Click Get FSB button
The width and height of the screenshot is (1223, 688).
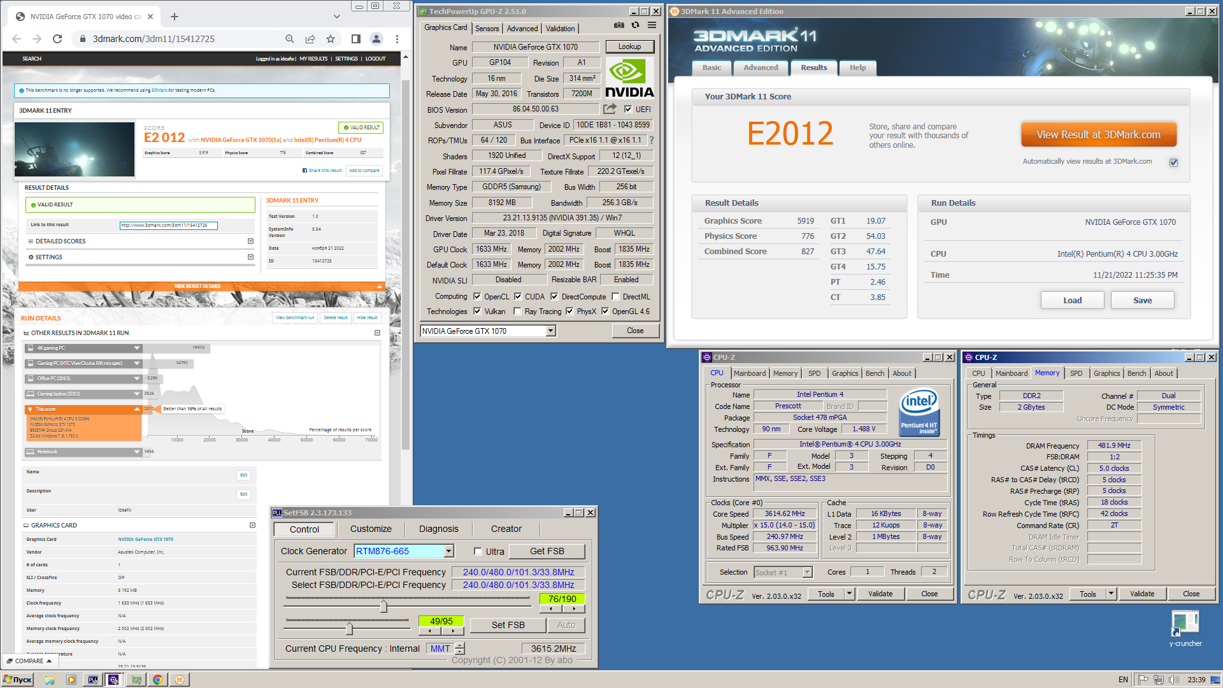coord(547,551)
